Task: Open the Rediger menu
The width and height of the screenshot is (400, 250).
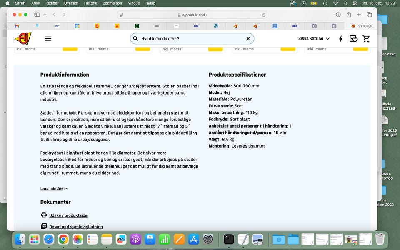Action: tap(52, 3)
